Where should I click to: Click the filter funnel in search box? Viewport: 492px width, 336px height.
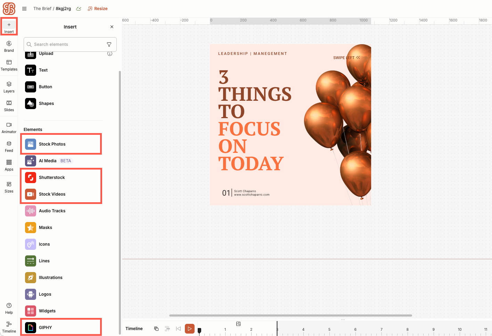(109, 44)
